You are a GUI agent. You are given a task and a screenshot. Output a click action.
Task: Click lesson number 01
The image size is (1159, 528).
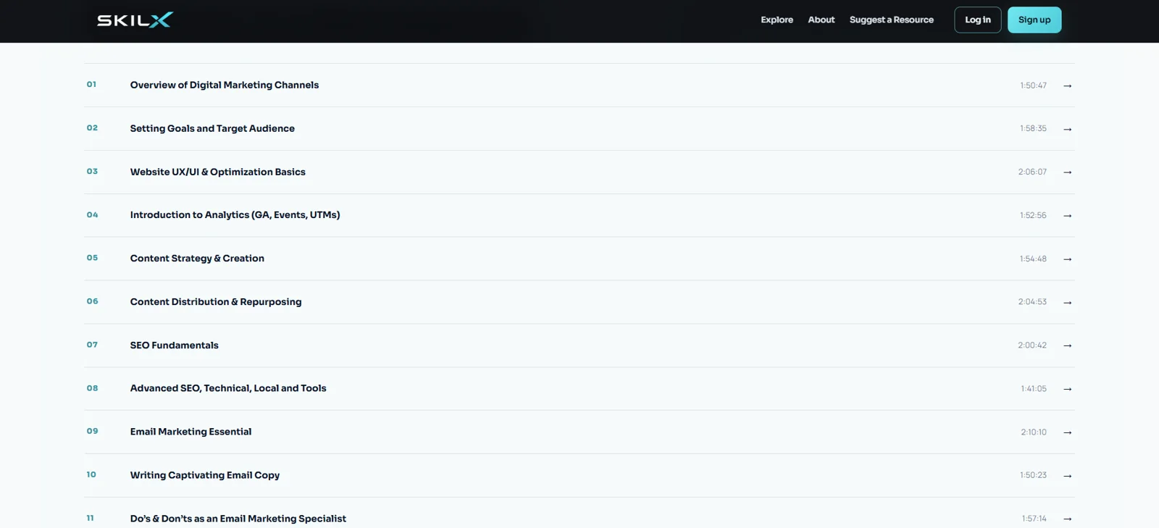tap(91, 84)
